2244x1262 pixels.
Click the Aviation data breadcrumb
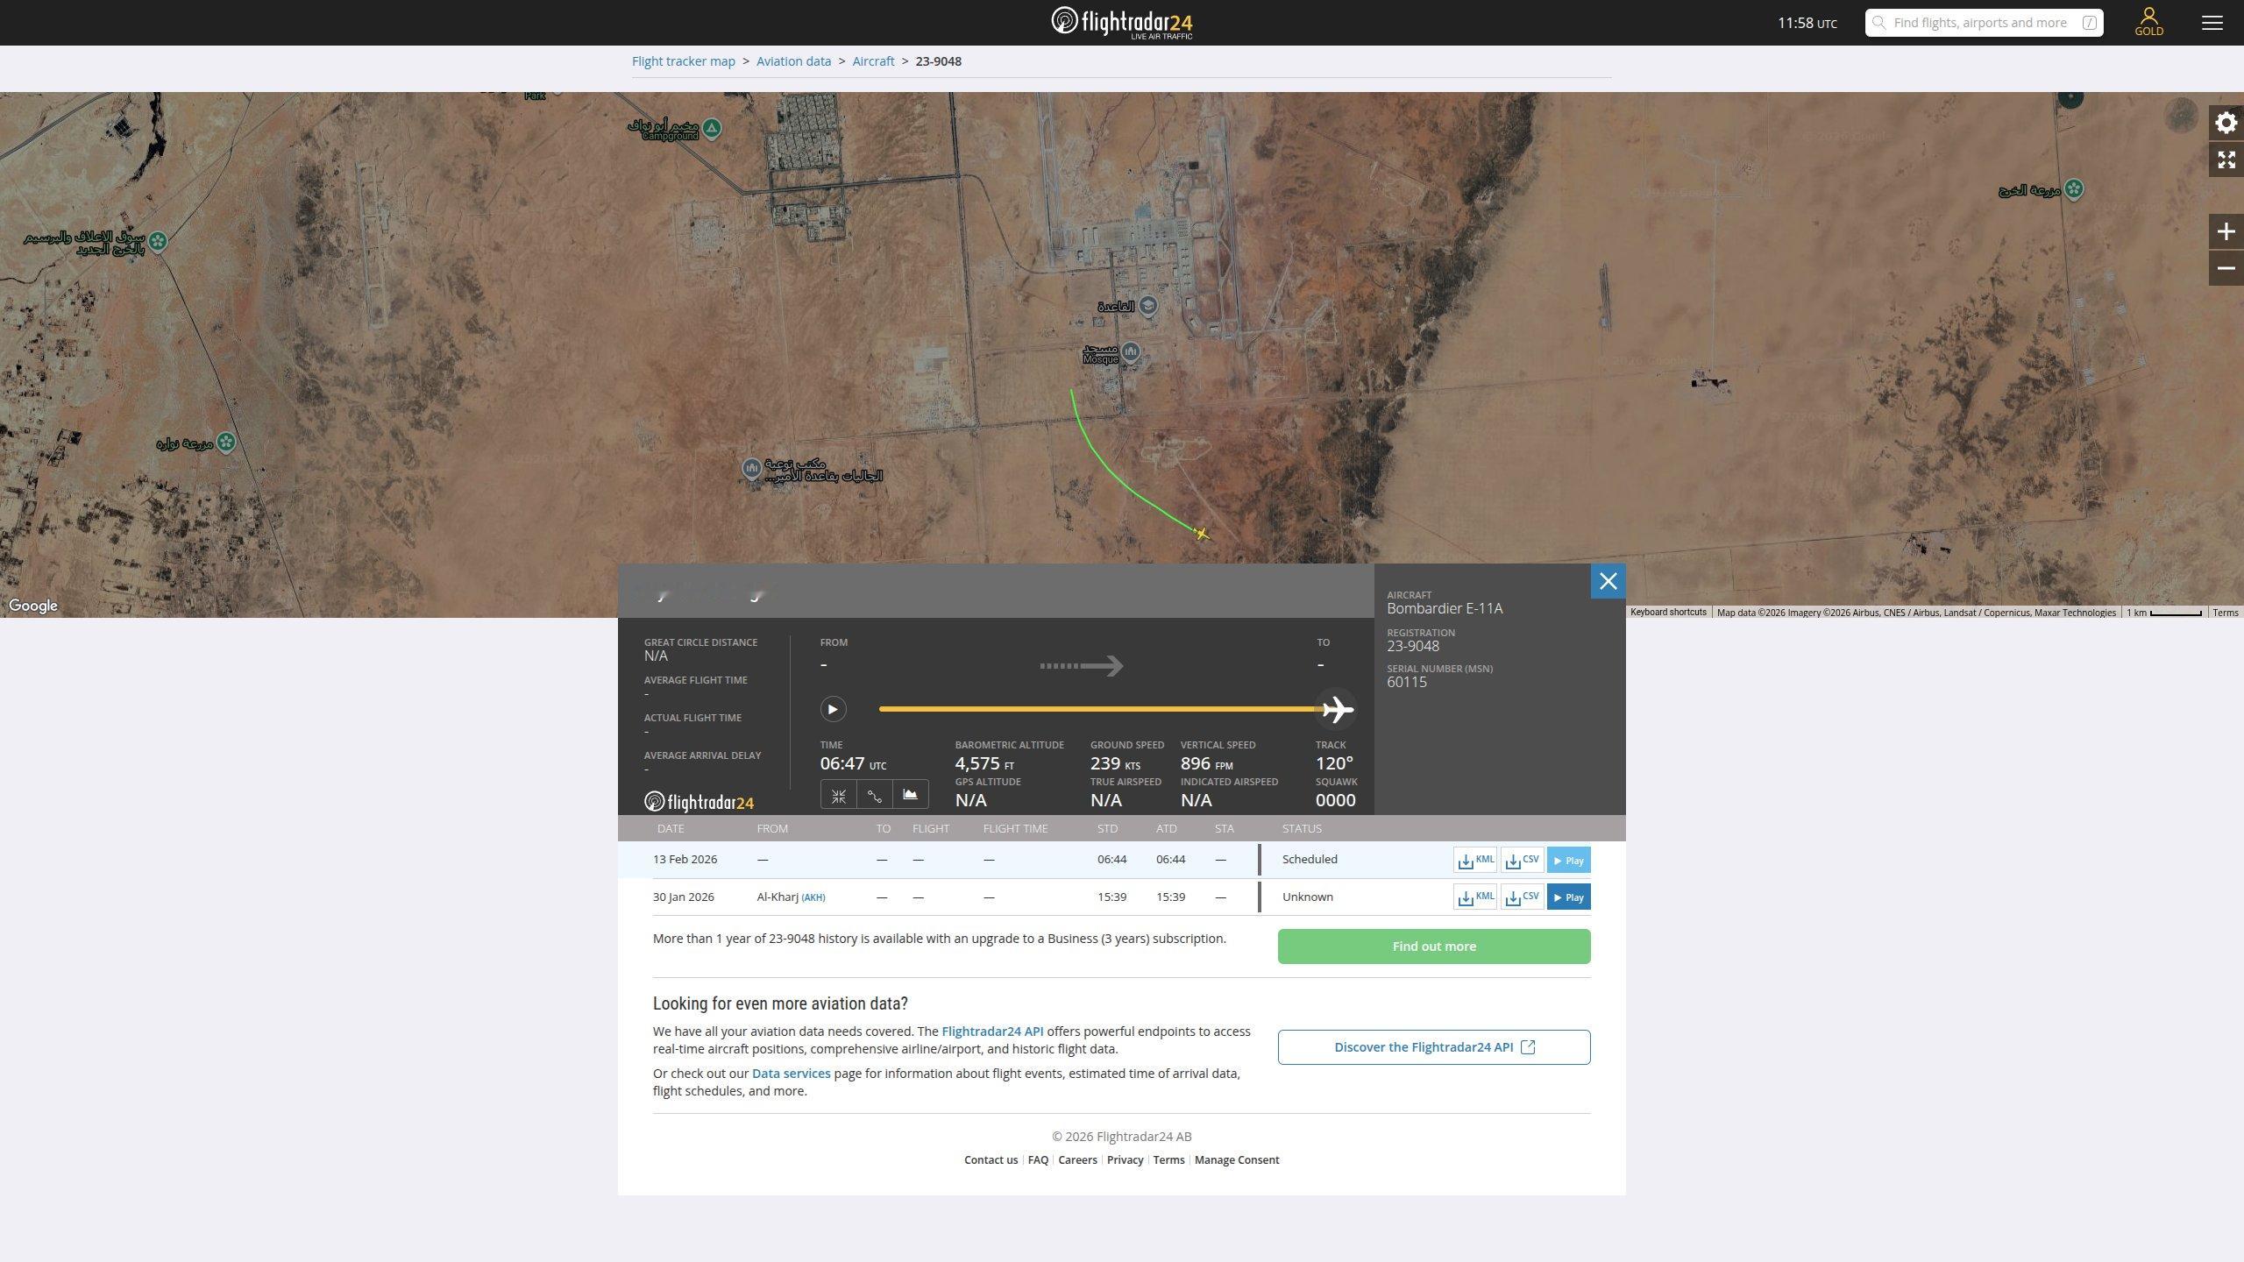tap(793, 61)
